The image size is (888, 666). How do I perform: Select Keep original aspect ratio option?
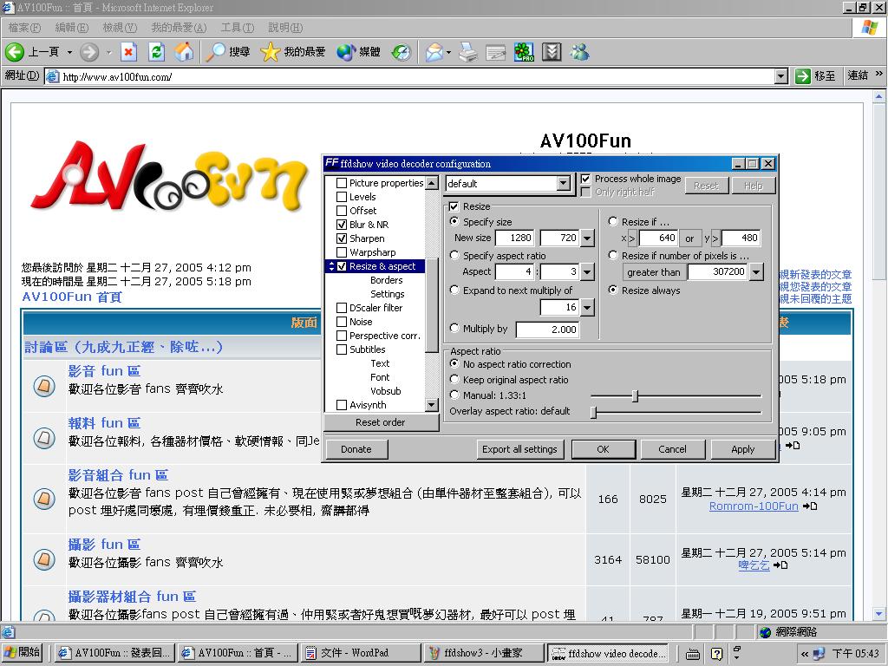coord(455,380)
